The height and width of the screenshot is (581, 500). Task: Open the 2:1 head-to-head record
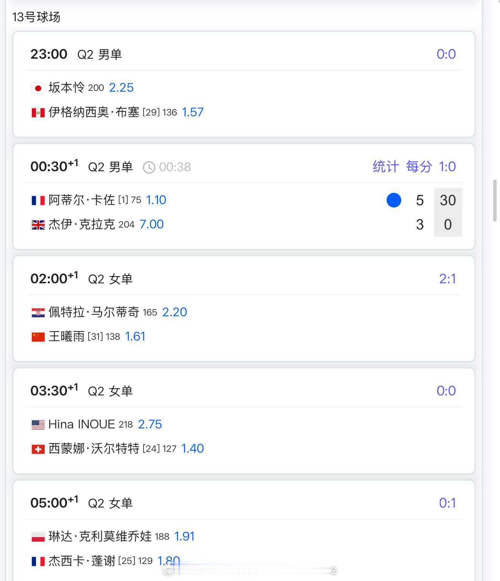pos(447,279)
